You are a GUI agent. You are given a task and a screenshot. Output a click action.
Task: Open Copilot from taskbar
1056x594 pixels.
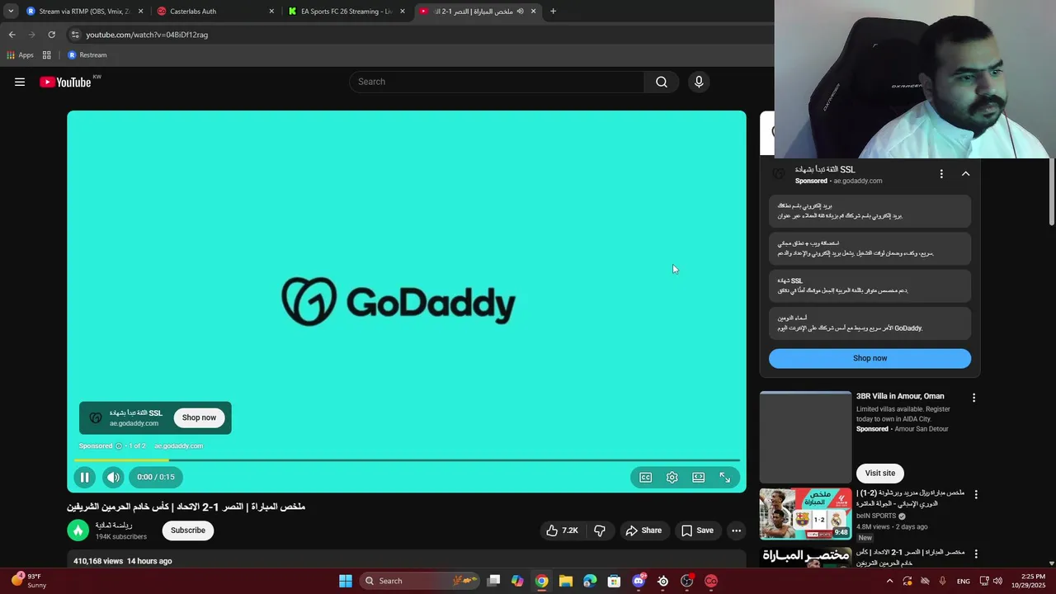point(517,581)
